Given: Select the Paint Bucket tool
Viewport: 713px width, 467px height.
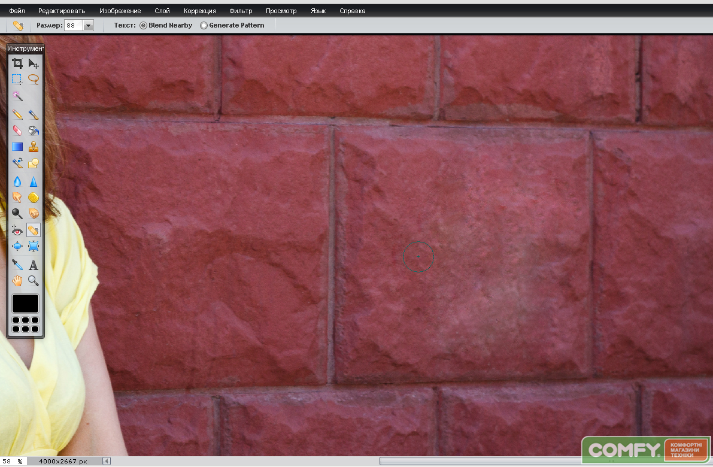Looking at the screenshot, I should click(33, 131).
